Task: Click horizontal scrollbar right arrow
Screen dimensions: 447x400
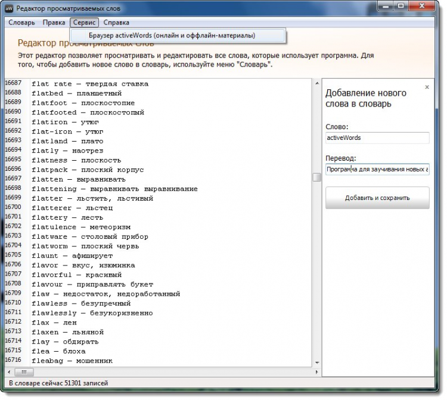Action: click(316, 372)
